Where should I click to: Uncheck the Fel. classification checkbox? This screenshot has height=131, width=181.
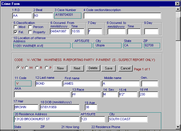[15, 32]
